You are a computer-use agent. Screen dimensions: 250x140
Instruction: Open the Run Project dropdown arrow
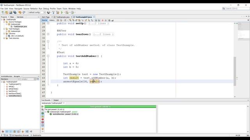(x=64, y=12)
